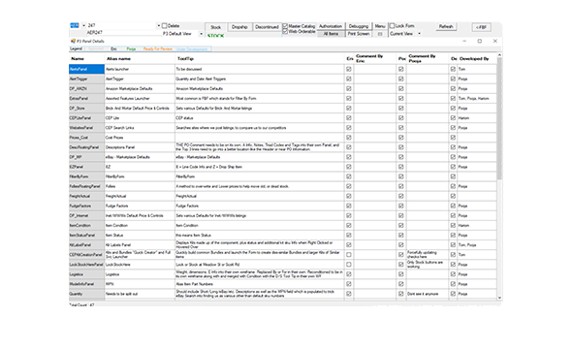Click the FBF button

click(x=481, y=27)
